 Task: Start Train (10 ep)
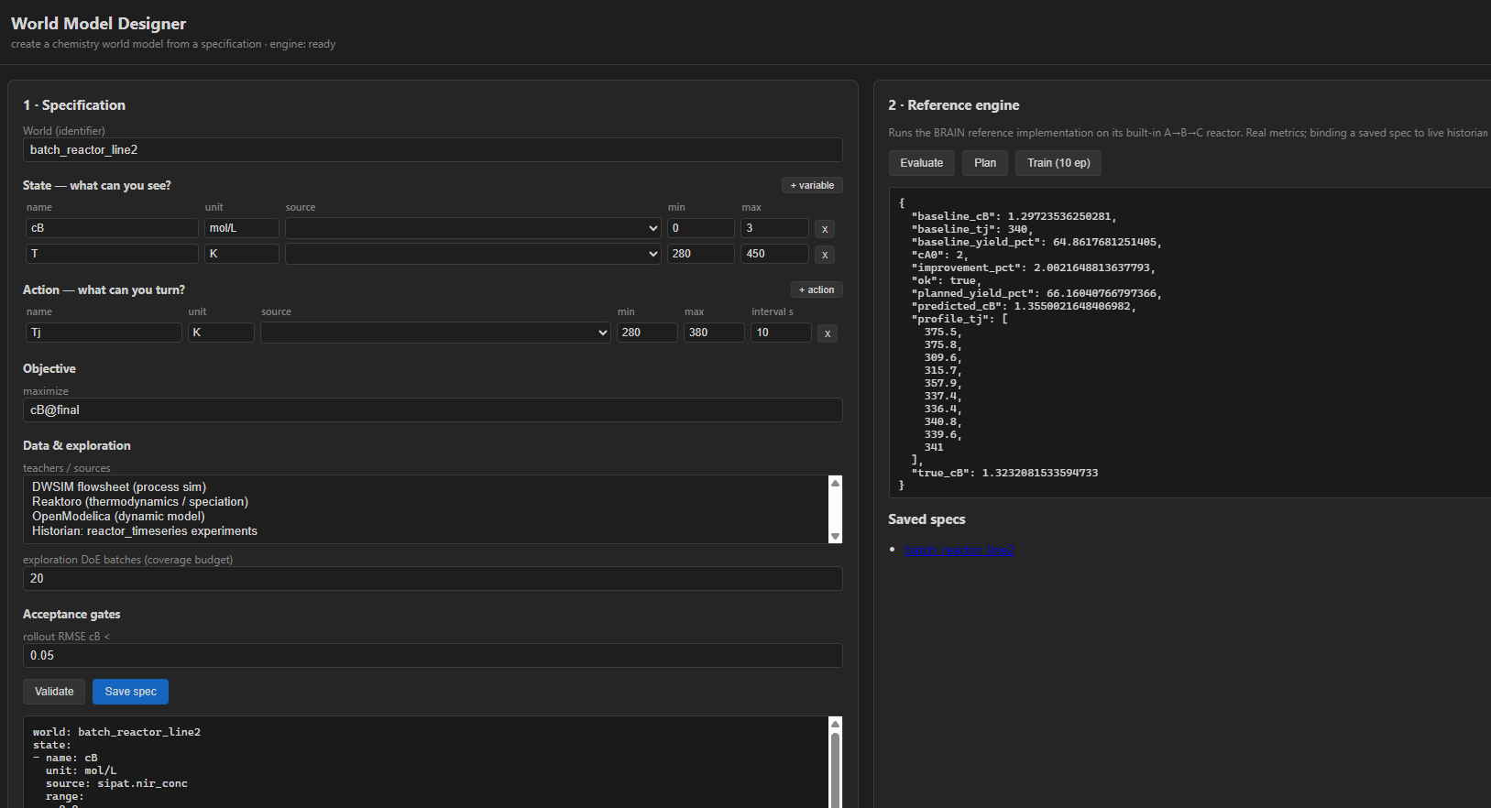(x=1058, y=163)
